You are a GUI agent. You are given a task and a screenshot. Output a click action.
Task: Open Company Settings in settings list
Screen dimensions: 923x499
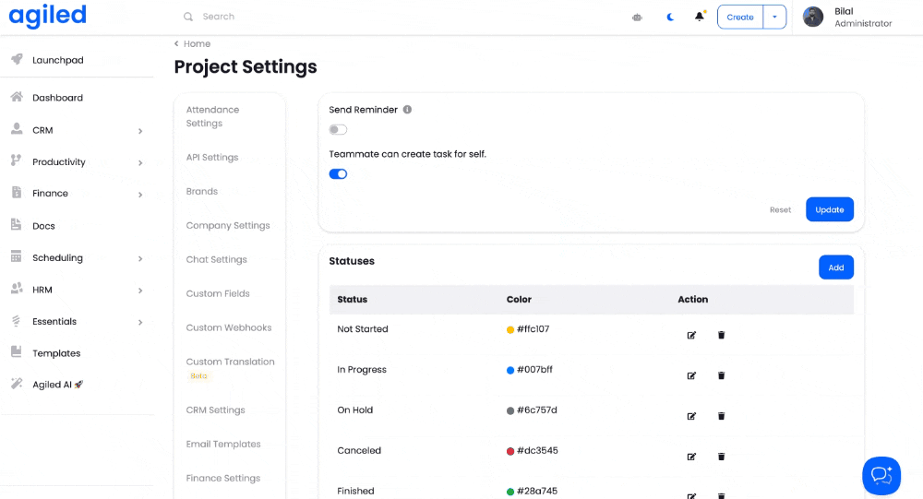coord(228,225)
